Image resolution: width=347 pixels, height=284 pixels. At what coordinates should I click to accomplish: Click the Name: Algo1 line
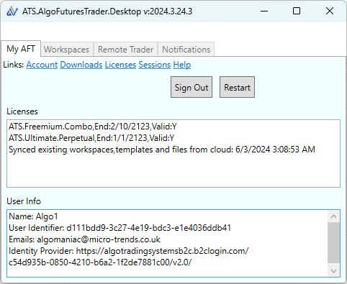tap(33, 216)
